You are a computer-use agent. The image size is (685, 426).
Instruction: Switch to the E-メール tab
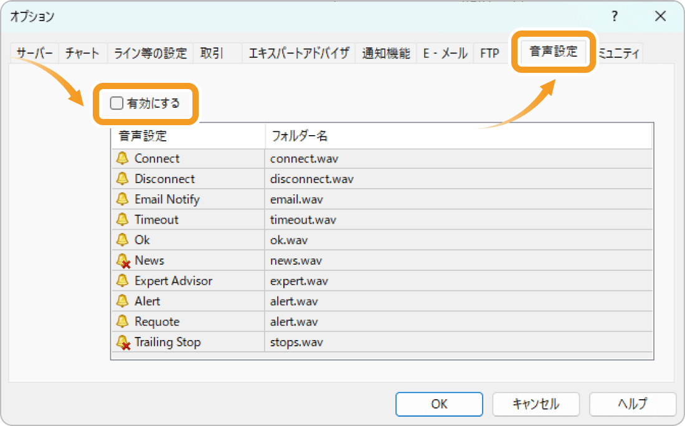[445, 54]
